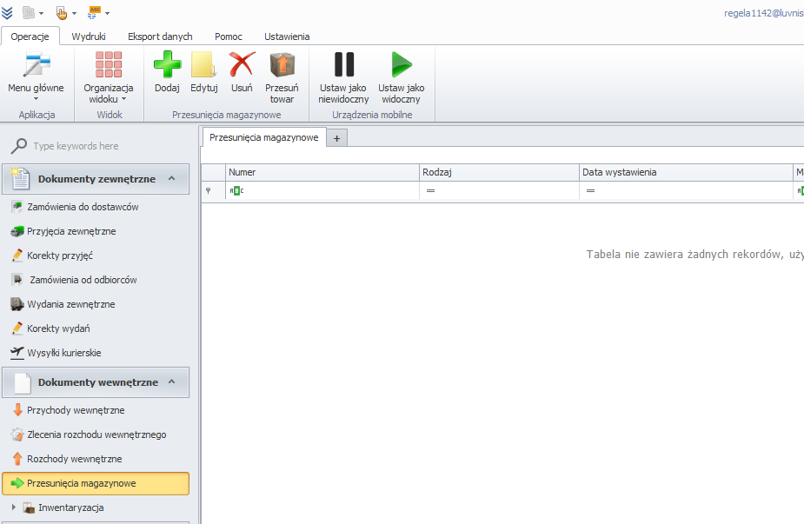
Task: Open Korekty przyjęć in sidebar
Action: (59, 255)
